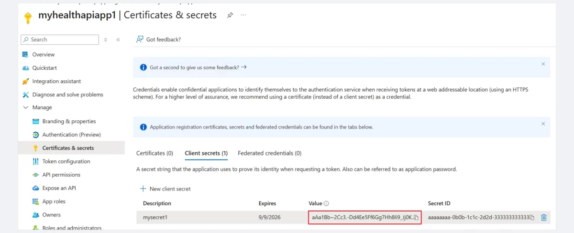Open Quickstart in sidebar
The image size is (574, 233).
pos(44,68)
